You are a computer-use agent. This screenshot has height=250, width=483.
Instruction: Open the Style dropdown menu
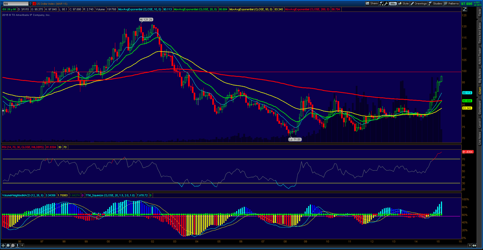(x=403, y=4)
